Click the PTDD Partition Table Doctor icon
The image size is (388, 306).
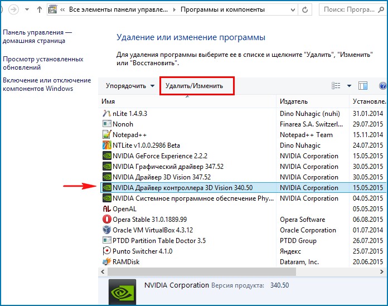coord(106,240)
